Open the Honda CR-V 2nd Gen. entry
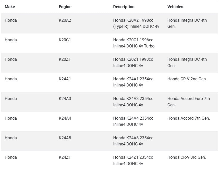 pos(187,79)
